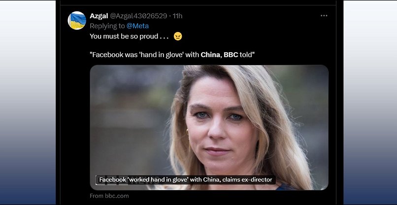Click the article headline caption overlay
This screenshot has height=205, width=397.
pos(185,180)
